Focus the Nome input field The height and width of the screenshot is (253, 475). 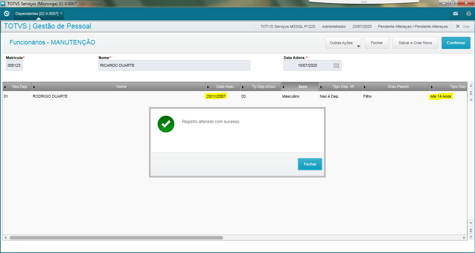(x=174, y=65)
